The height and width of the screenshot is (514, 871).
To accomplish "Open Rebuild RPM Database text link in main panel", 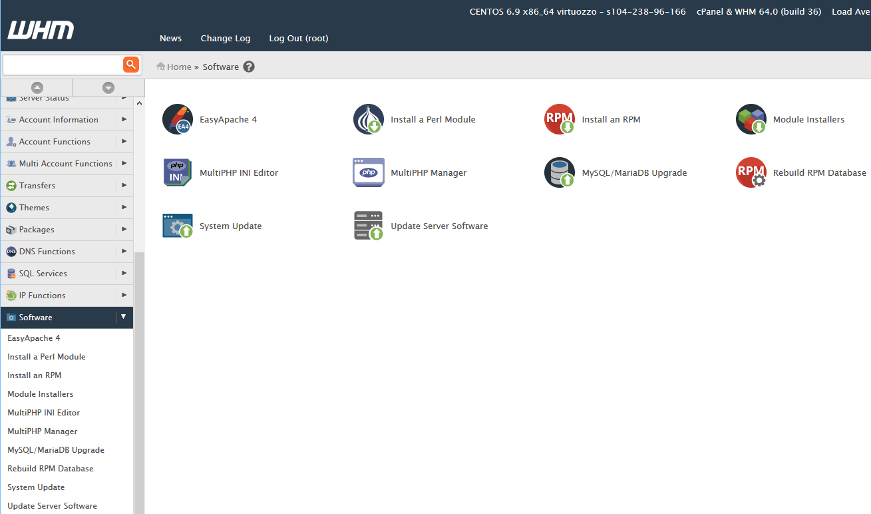I will click(x=820, y=173).
